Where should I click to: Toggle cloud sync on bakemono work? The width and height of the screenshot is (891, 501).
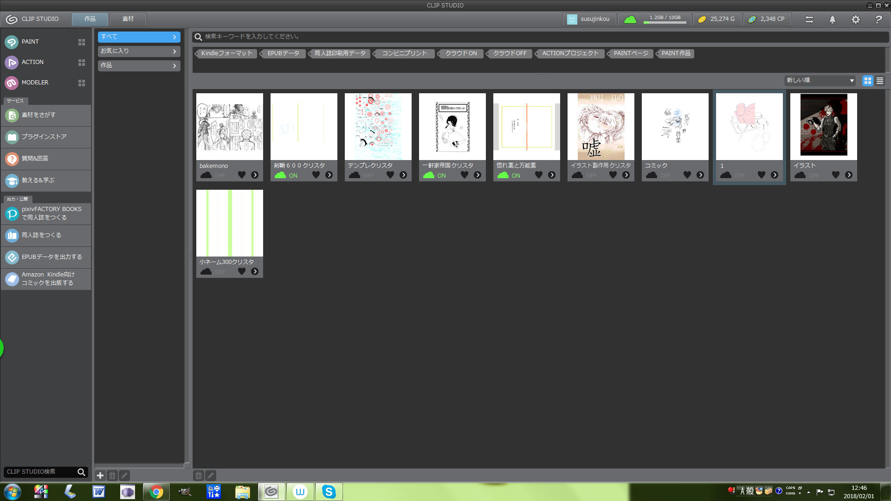click(x=207, y=175)
